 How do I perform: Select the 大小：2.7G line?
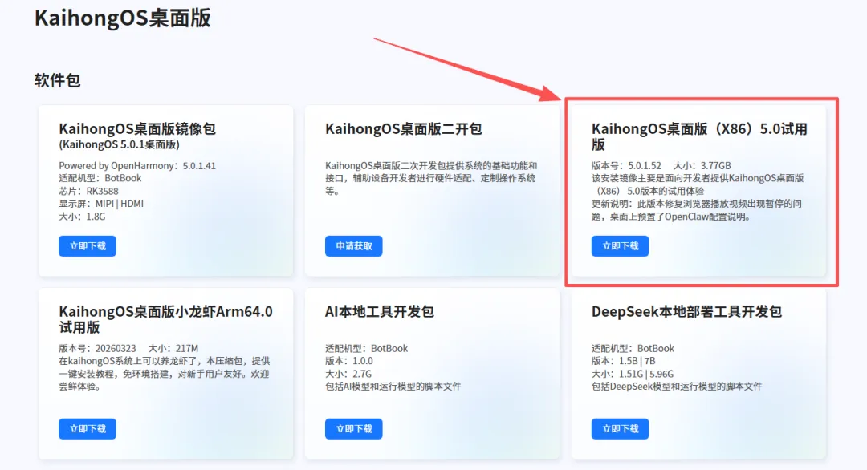point(348,374)
